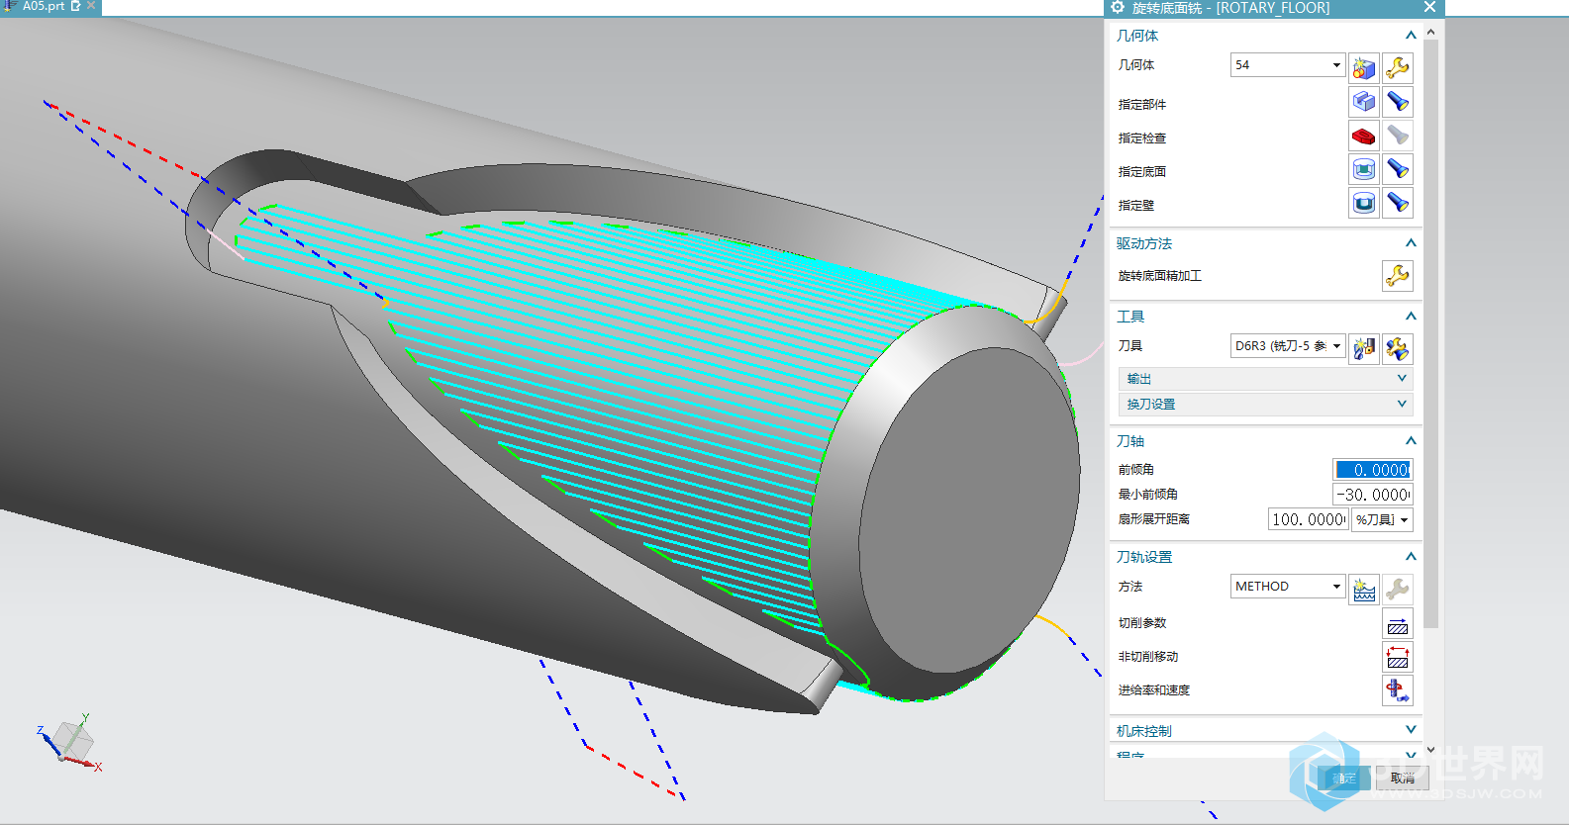Viewport: 1569px width, 825px height.
Task: Click the 前倾角 value field
Action: click(1373, 470)
